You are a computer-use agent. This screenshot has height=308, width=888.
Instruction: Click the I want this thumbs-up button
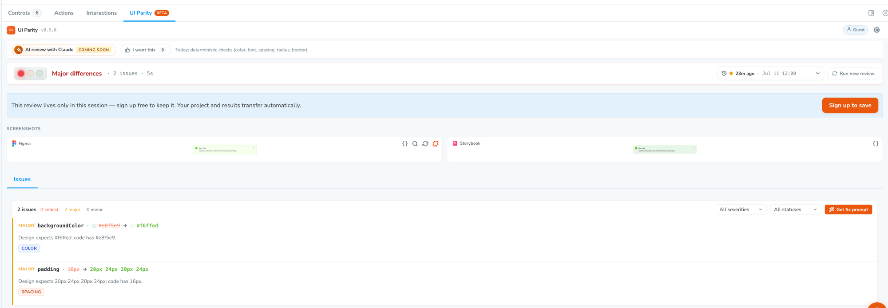click(x=145, y=50)
